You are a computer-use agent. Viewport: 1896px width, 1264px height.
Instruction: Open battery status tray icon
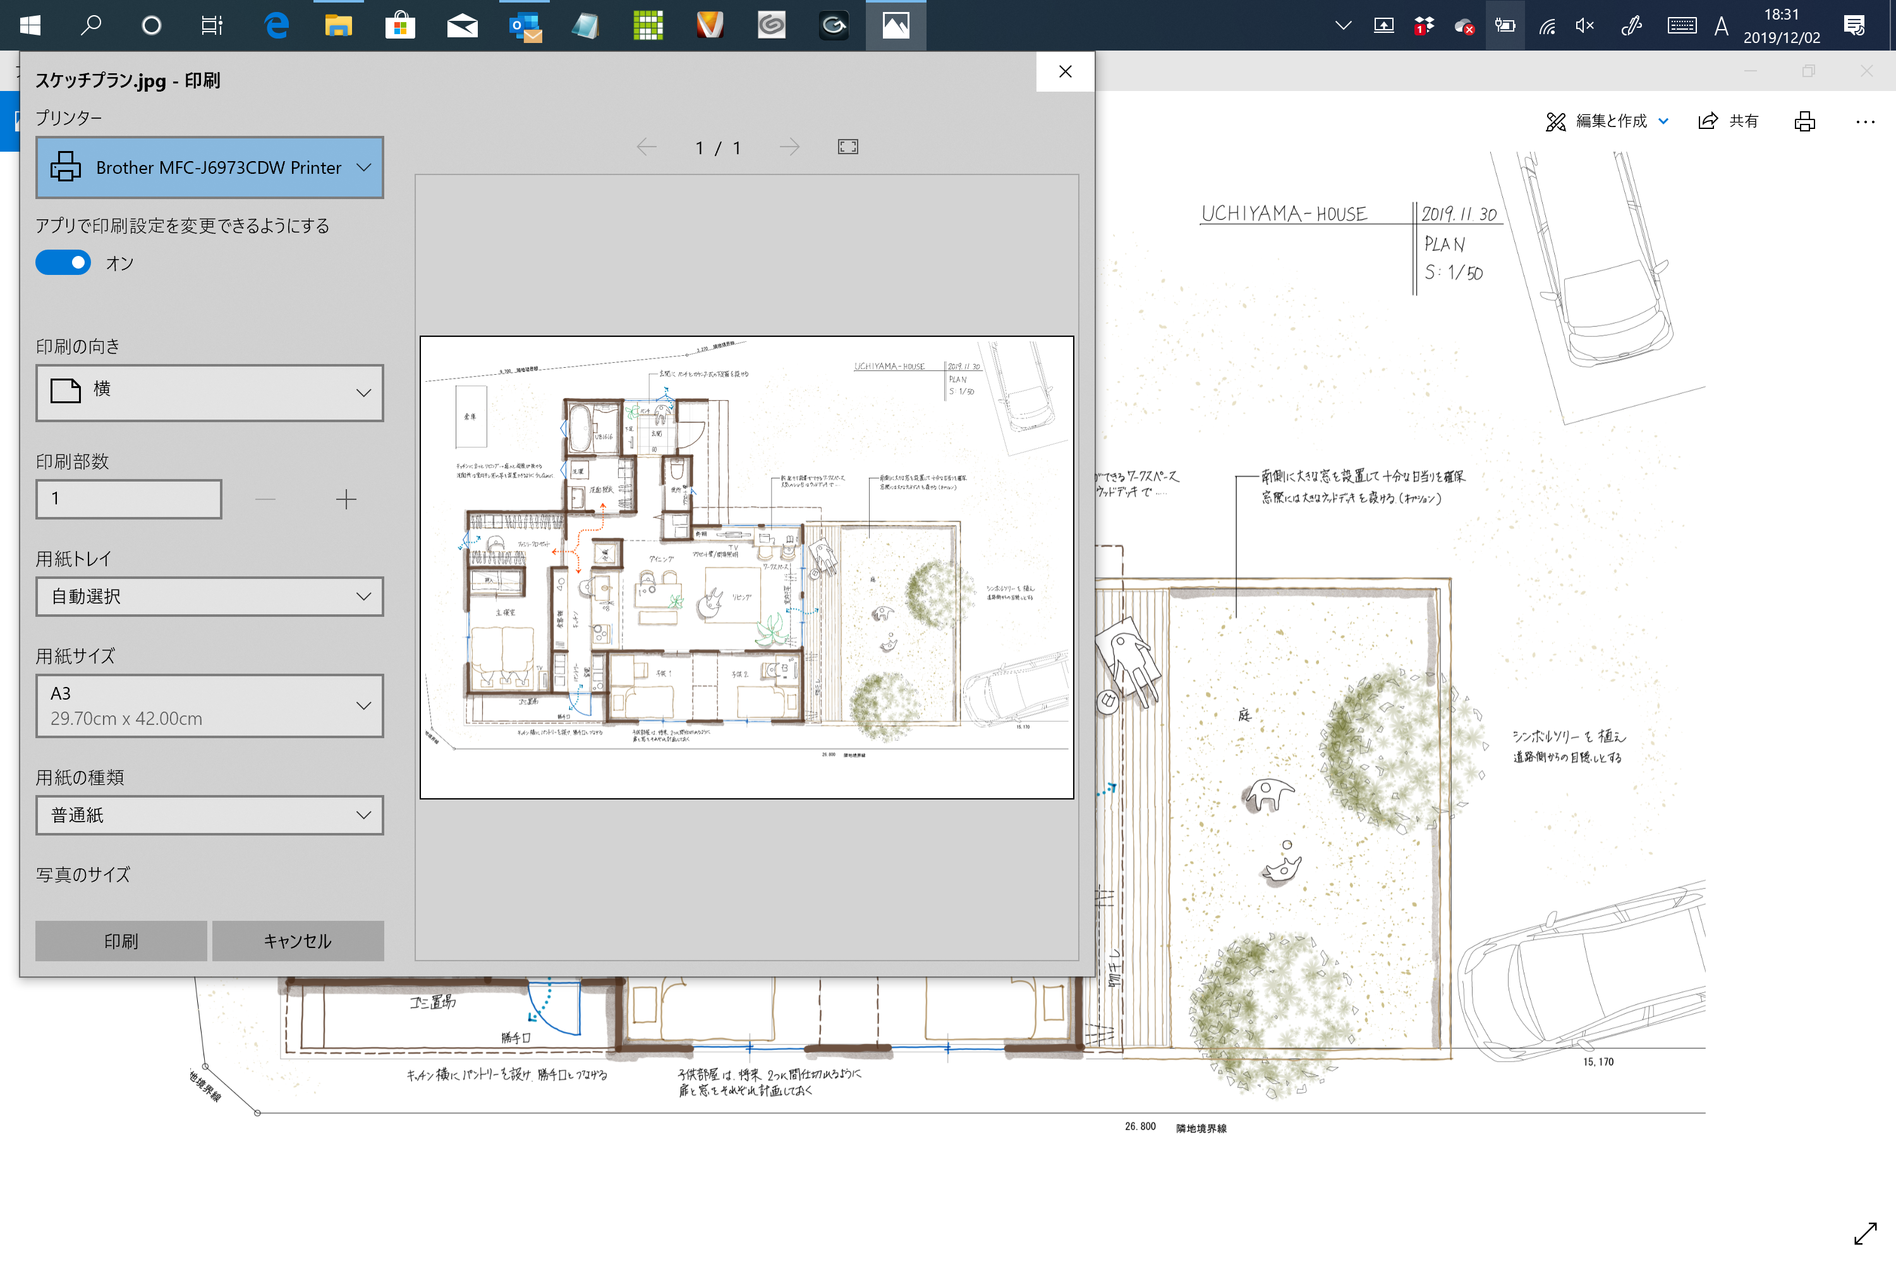coord(1504,25)
